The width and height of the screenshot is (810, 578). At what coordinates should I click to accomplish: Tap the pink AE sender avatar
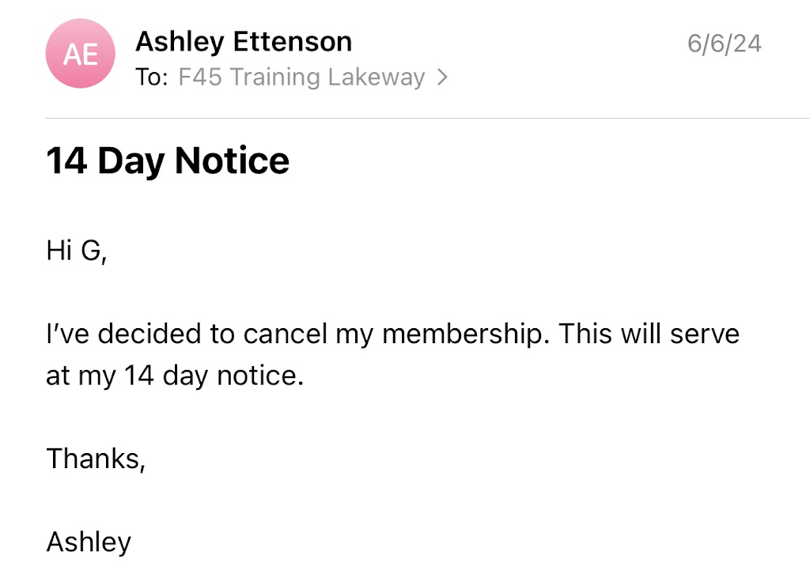pyautogui.click(x=81, y=53)
